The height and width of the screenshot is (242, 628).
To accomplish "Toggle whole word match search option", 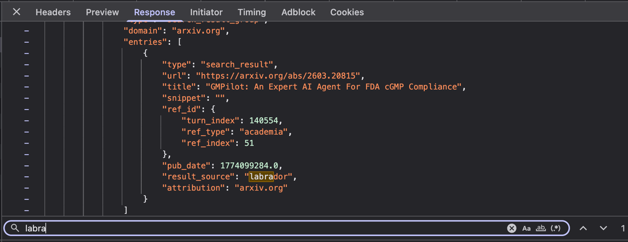I will (x=541, y=228).
